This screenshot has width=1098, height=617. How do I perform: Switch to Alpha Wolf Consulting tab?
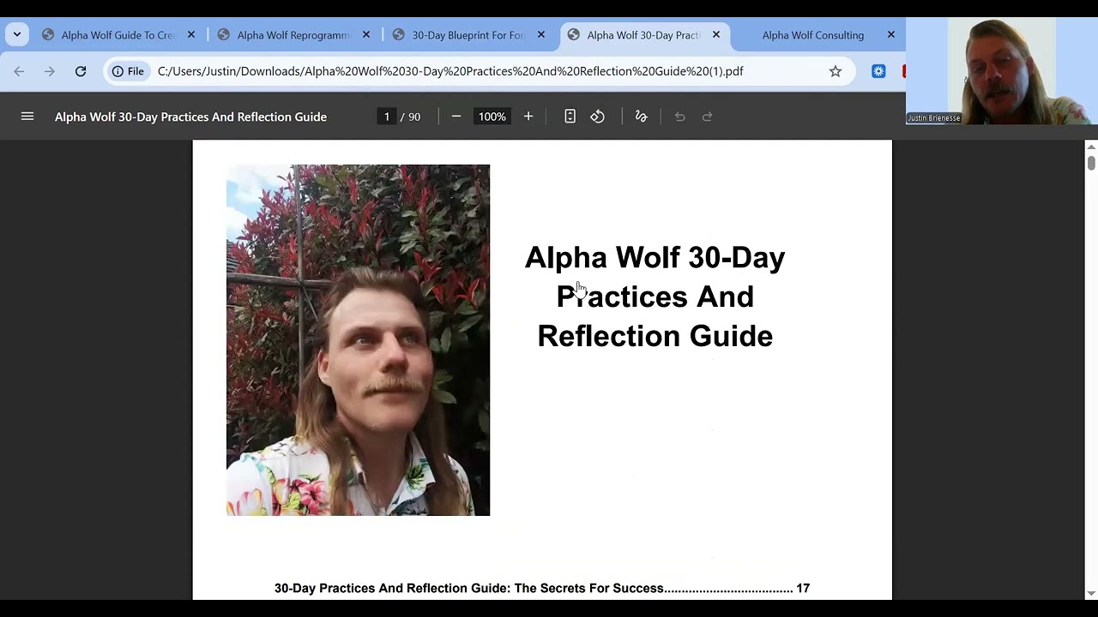[x=815, y=35]
